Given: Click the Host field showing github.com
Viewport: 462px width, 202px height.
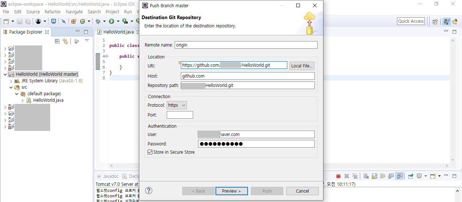Looking at the screenshot, I should point(248,76).
